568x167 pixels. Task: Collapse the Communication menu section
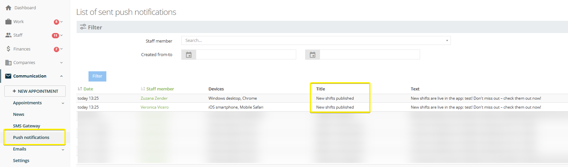[61, 76]
